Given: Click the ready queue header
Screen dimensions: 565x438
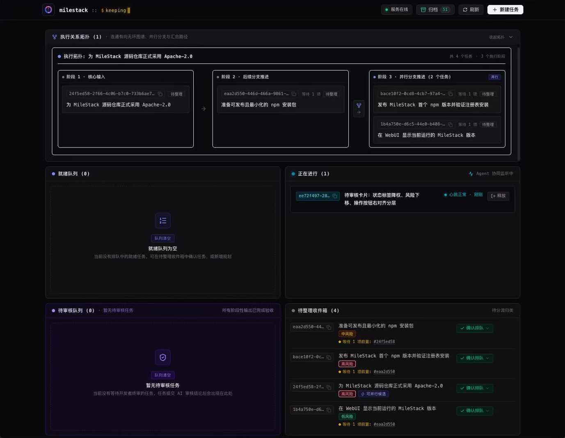Looking at the screenshot, I should (162, 174).
